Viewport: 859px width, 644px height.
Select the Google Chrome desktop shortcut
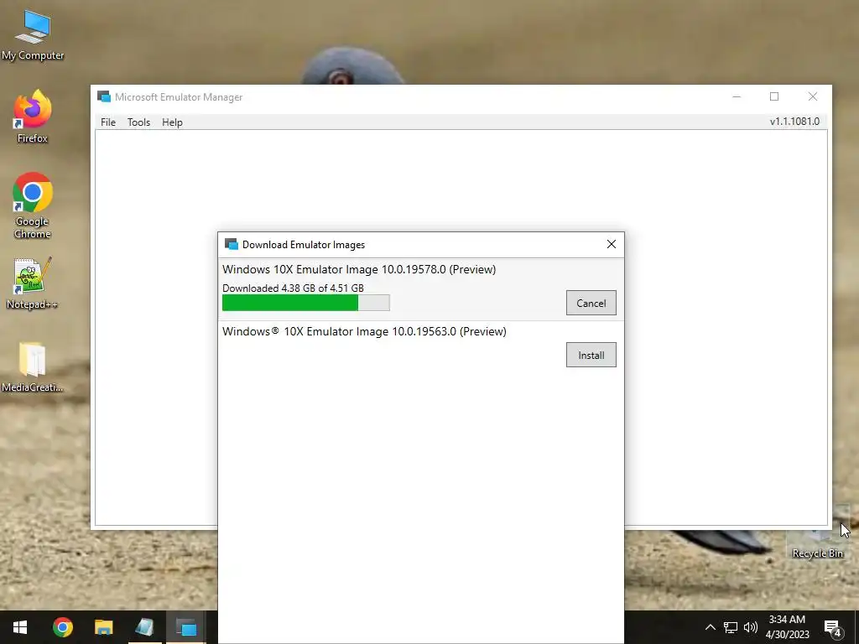coord(33,205)
